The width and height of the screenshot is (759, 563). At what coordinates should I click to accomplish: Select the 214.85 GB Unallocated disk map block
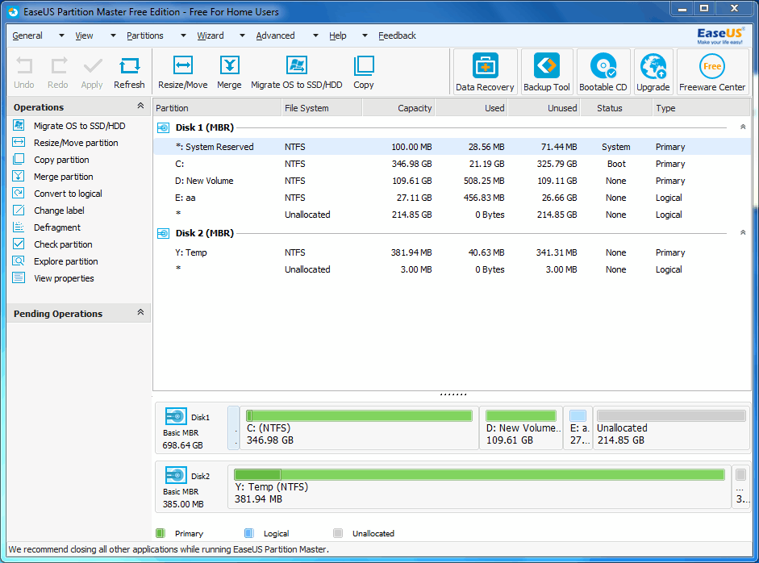point(671,428)
